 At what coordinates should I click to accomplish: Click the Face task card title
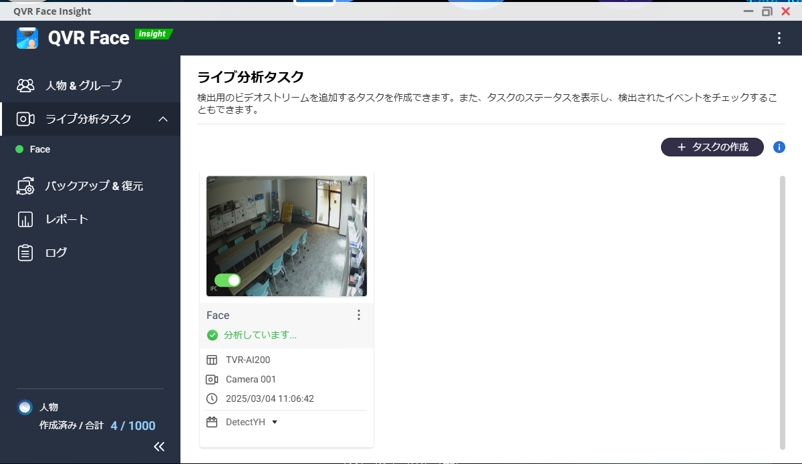[x=218, y=315]
